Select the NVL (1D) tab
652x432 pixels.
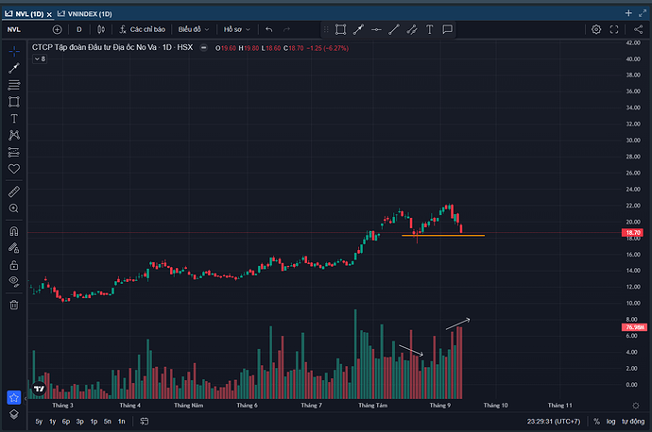pos(30,13)
